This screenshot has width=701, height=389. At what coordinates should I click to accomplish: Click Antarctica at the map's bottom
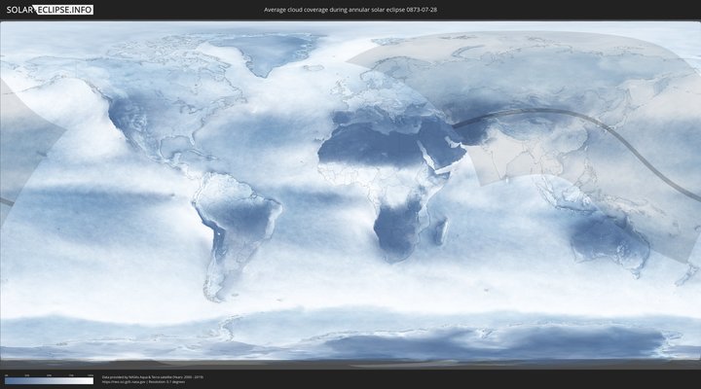pyautogui.click(x=389, y=340)
